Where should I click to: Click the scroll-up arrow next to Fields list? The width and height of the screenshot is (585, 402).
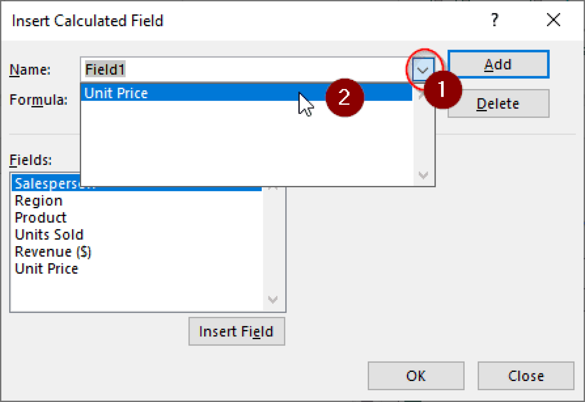coord(273,188)
